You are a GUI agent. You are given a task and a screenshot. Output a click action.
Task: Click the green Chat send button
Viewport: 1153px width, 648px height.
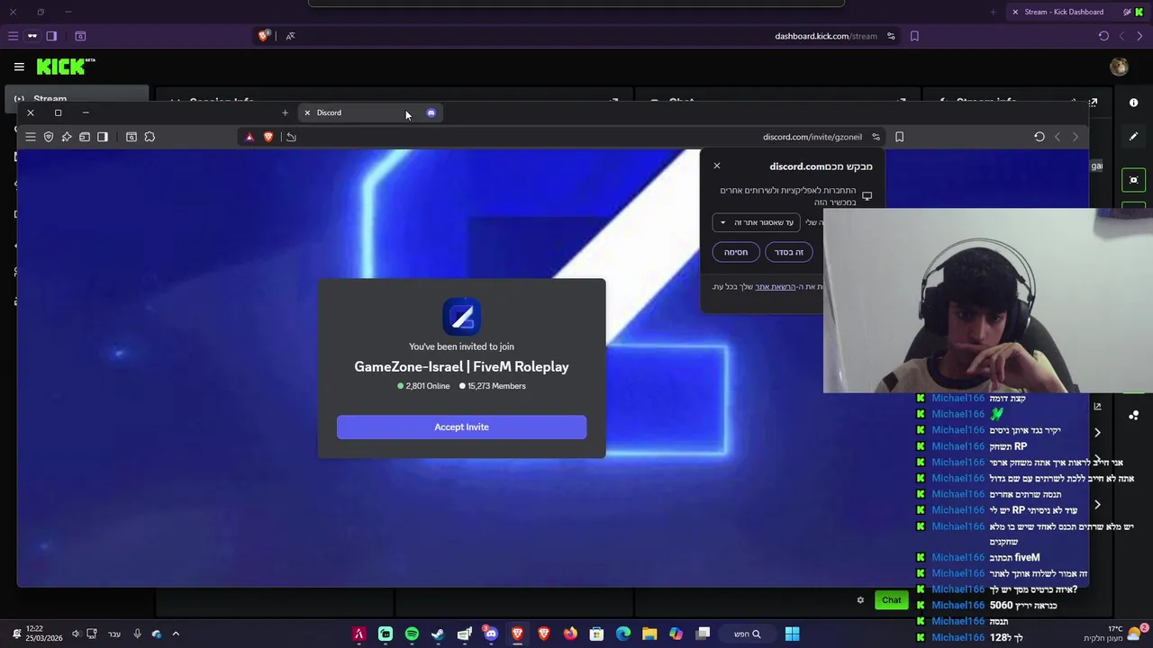pos(891,600)
